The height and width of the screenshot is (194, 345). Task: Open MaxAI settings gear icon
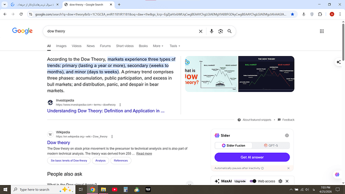pyautogui.click(x=280, y=181)
